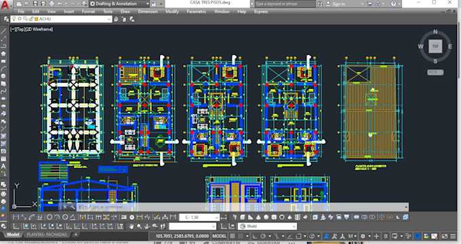Select the Angular dimension icon
The width and height of the screenshot is (461, 244).
(73, 218)
